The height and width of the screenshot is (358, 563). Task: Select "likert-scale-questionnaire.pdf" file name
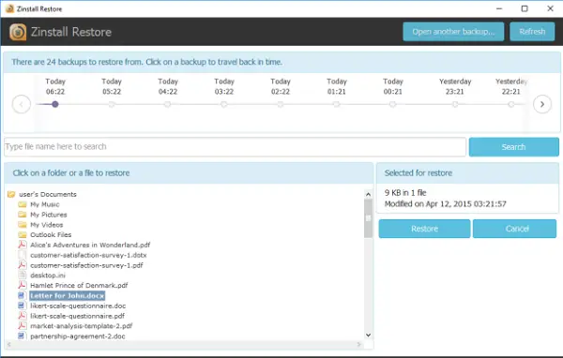coord(77,316)
